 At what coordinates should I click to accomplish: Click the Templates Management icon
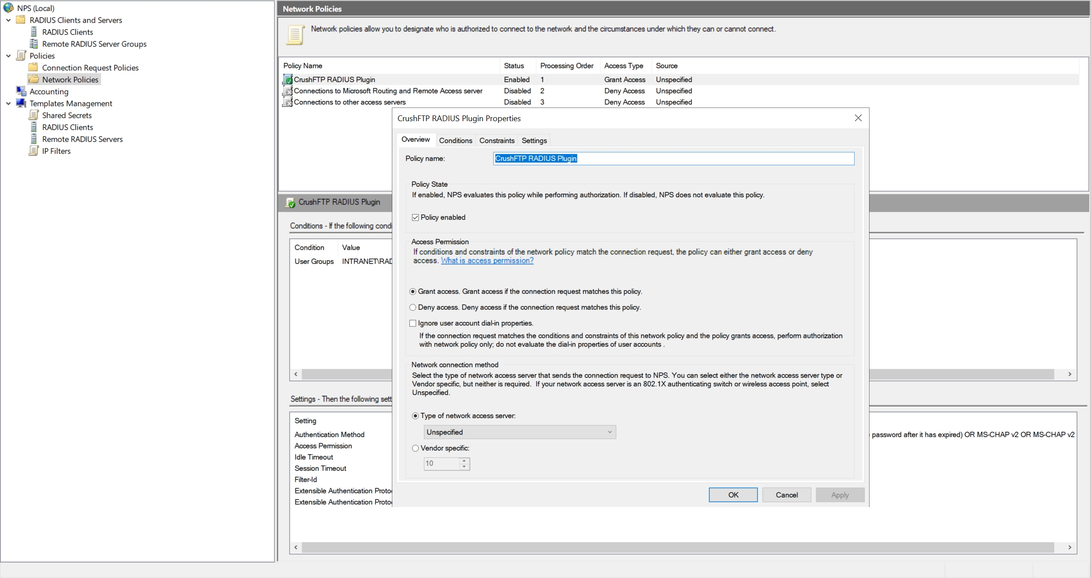[x=21, y=103]
